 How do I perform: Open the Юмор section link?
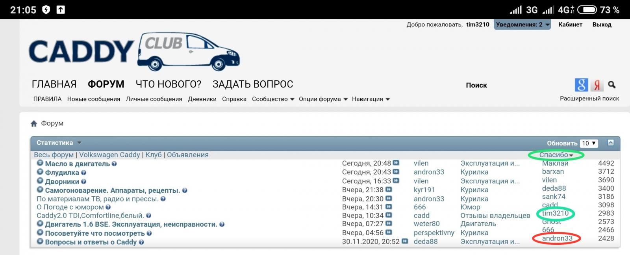471,207
